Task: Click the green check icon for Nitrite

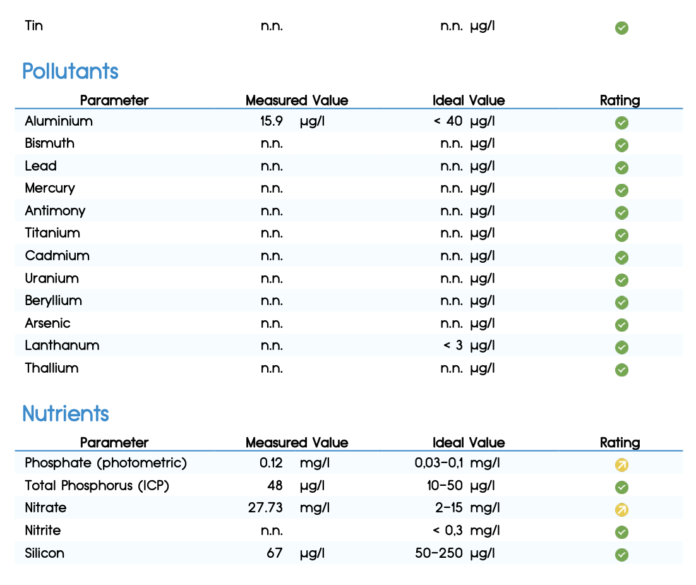Action: click(621, 532)
